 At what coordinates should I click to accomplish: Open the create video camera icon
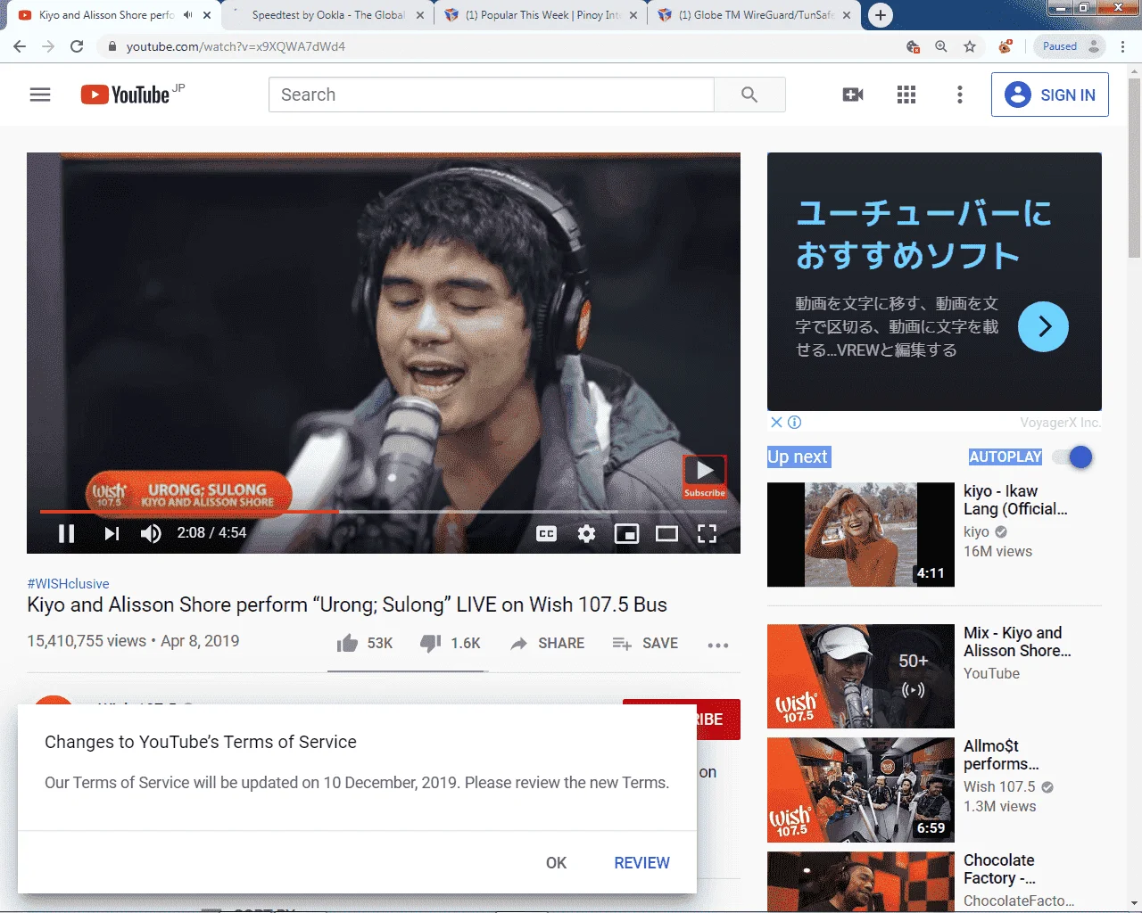coord(853,95)
